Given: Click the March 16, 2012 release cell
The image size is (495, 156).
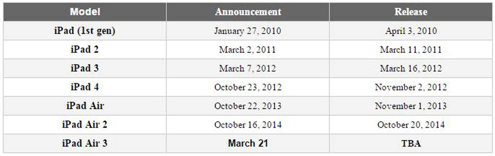Looking at the screenshot, I should pos(411,68).
